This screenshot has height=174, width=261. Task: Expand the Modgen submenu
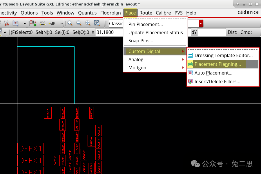155,68
